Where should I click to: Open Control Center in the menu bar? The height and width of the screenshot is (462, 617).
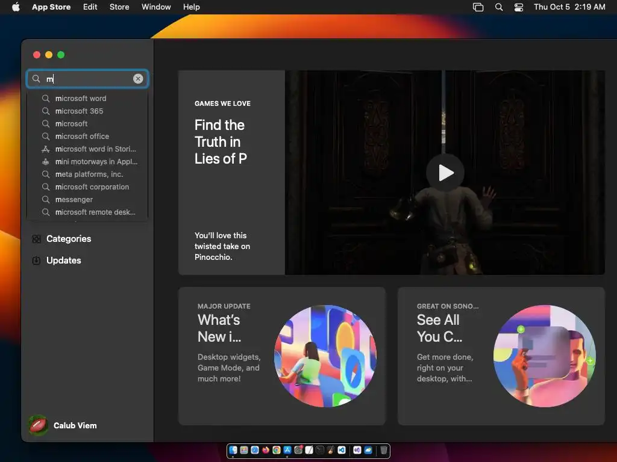click(x=519, y=7)
